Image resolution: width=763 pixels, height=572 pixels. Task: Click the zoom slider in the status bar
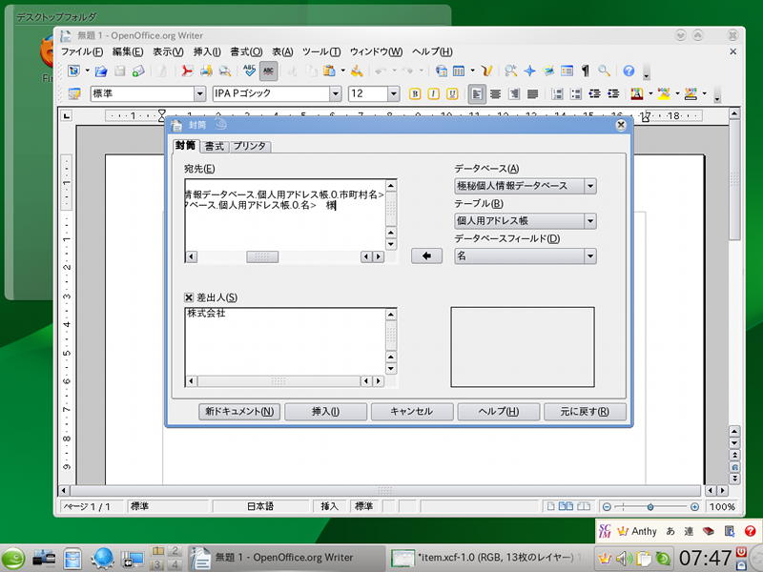pos(651,507)
